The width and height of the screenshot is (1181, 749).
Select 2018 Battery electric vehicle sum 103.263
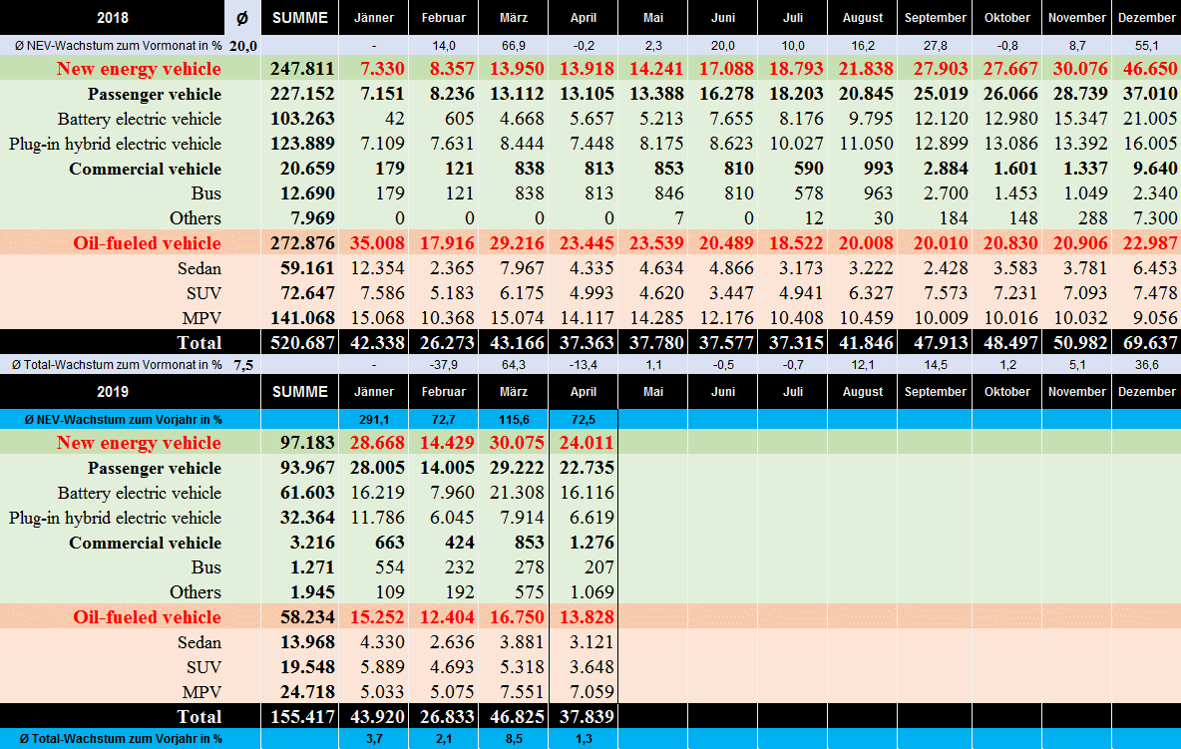pos(302,118)
